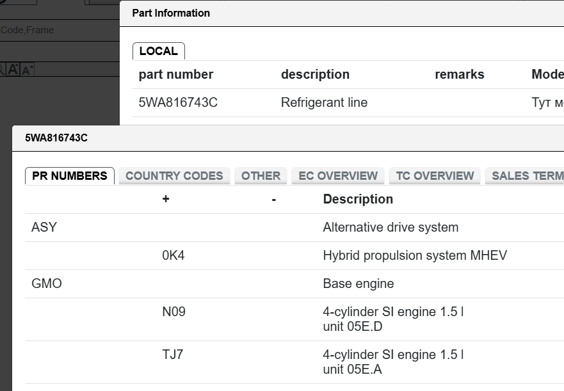Click the GMO Base engine row
Image resolution: width=564 pixels, height=391 pixels.
294,283
